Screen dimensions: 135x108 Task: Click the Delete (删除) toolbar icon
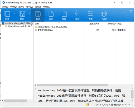64,15
